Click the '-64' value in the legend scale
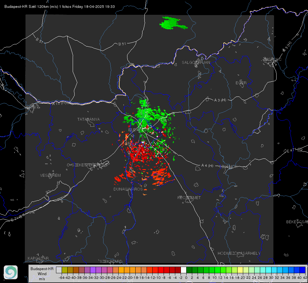308x283 pixels. coord(62,278)
